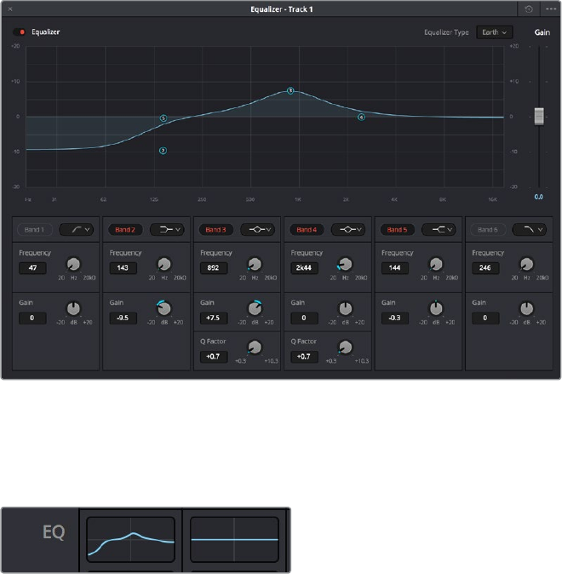Click Band 4 gain knob
562x574 pixels.
tap(345, 308)
